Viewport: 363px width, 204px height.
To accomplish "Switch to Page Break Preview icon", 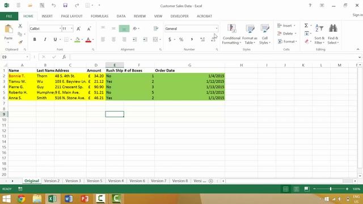I will click(x=307, y=189).
